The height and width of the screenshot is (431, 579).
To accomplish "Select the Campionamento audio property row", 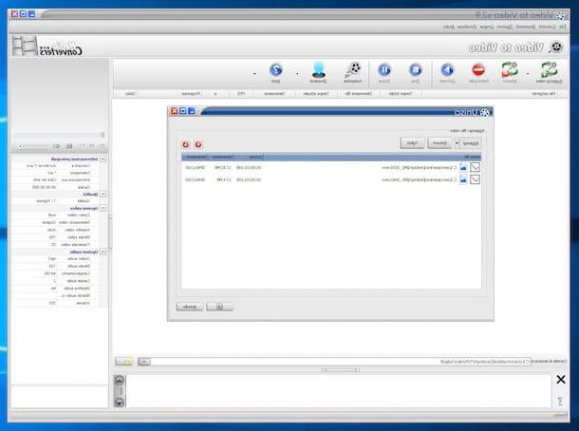I will 57,273.
